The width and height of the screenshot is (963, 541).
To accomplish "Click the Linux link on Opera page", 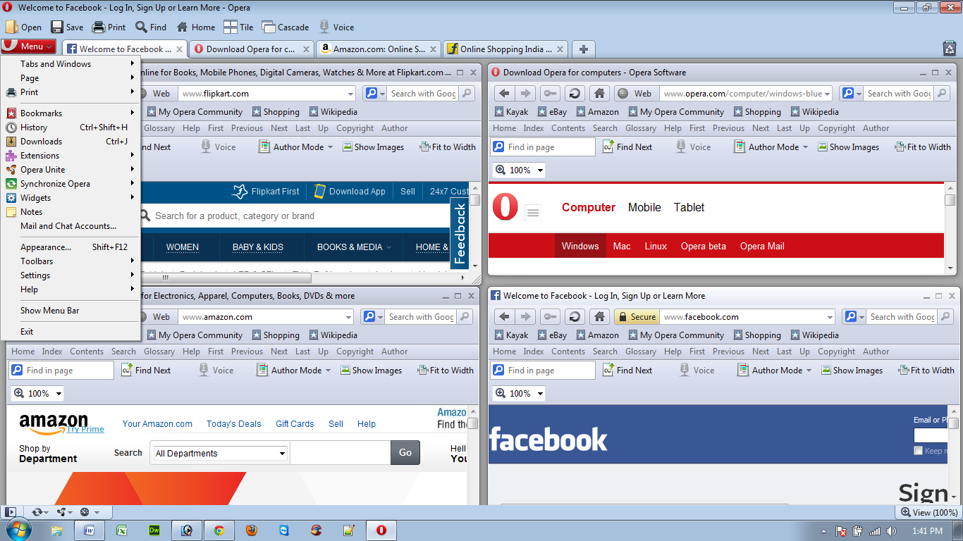I will [656, 246].
